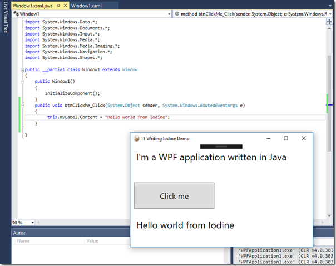Click the 'Click me' button

[x=174, y=195]
